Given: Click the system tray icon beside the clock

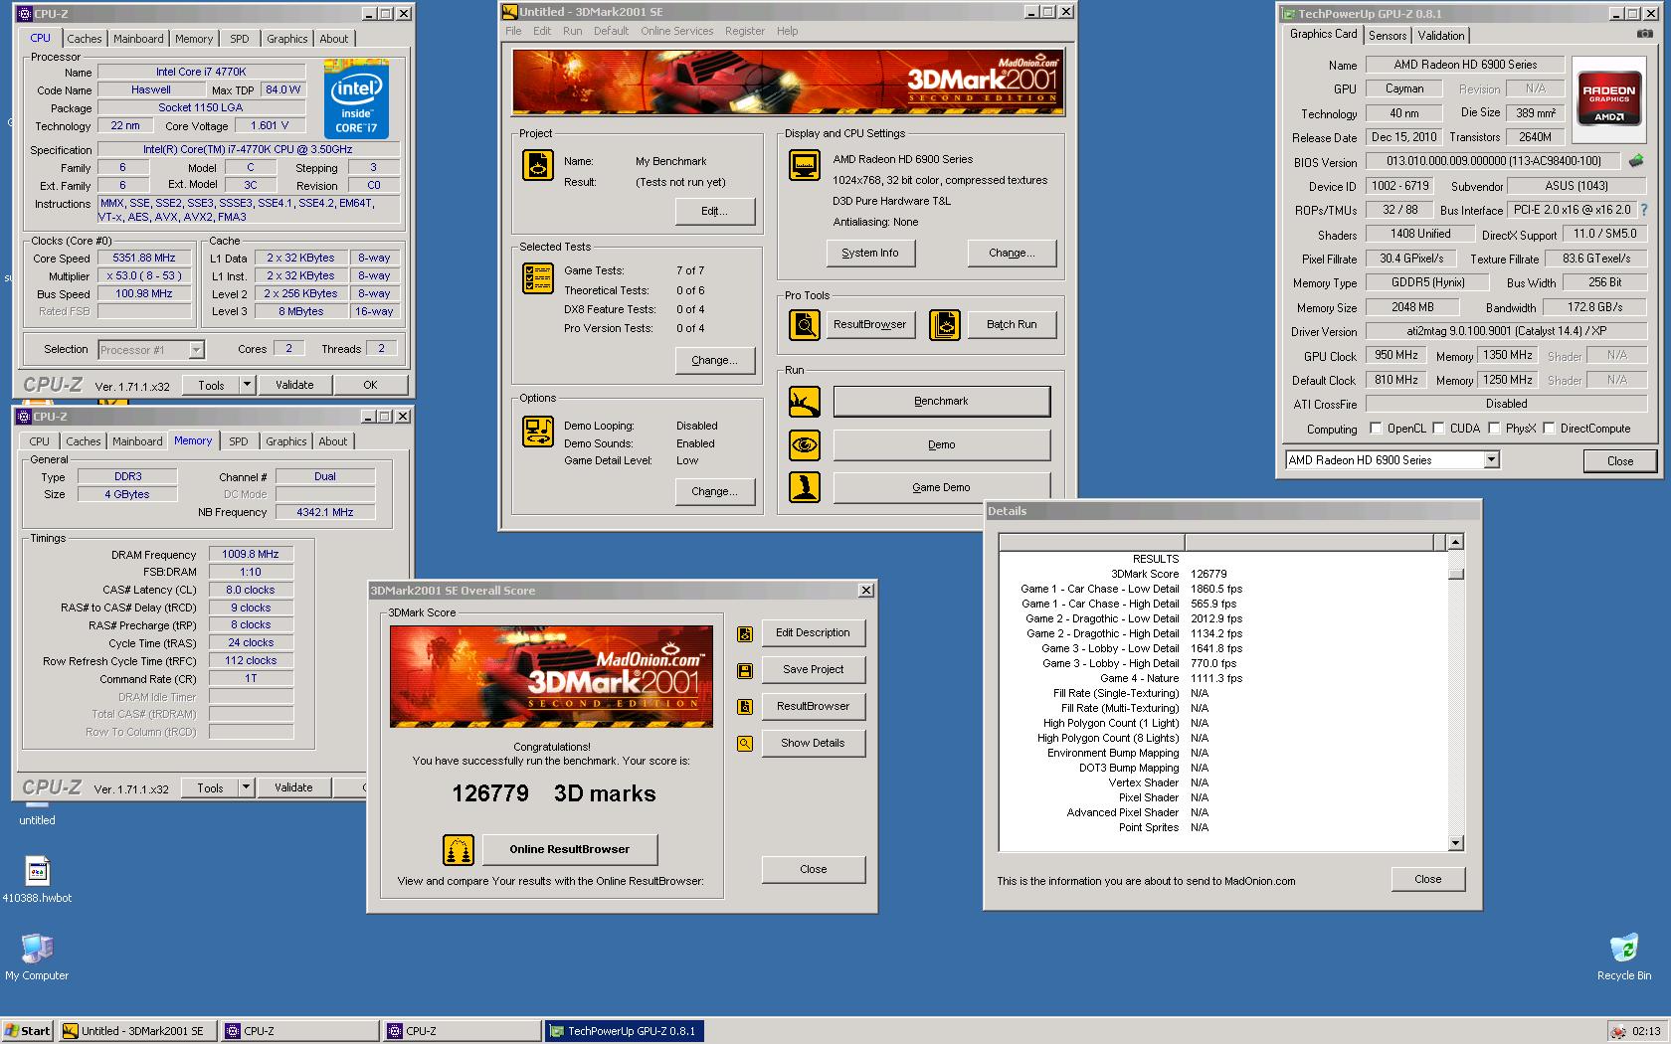Looking at the screenshot, I should coord(1618,1031).
